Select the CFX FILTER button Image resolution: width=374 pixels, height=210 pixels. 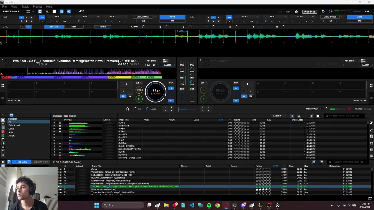pos(103,27)
